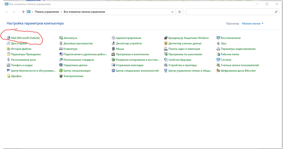Open the Программы и компоненты link
This screenshot has width=283, height=149.
pos(132,54)
